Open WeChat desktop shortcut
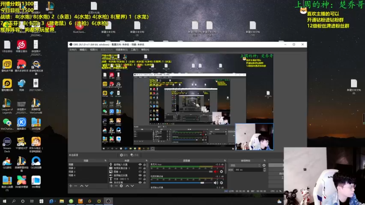The width and height of the screenshot is (365, 205). tap(7, 123)
